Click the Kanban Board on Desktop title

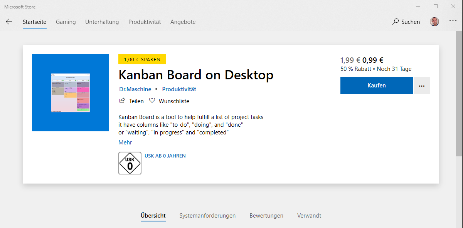(x=196, y=75)
